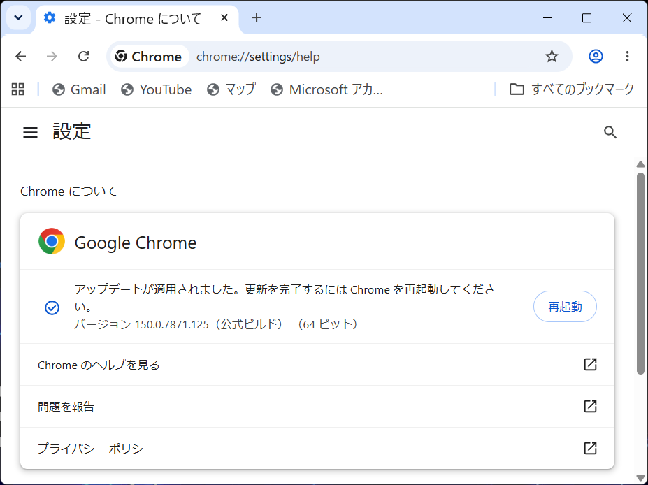Open the Gmail bookmark

79,89
